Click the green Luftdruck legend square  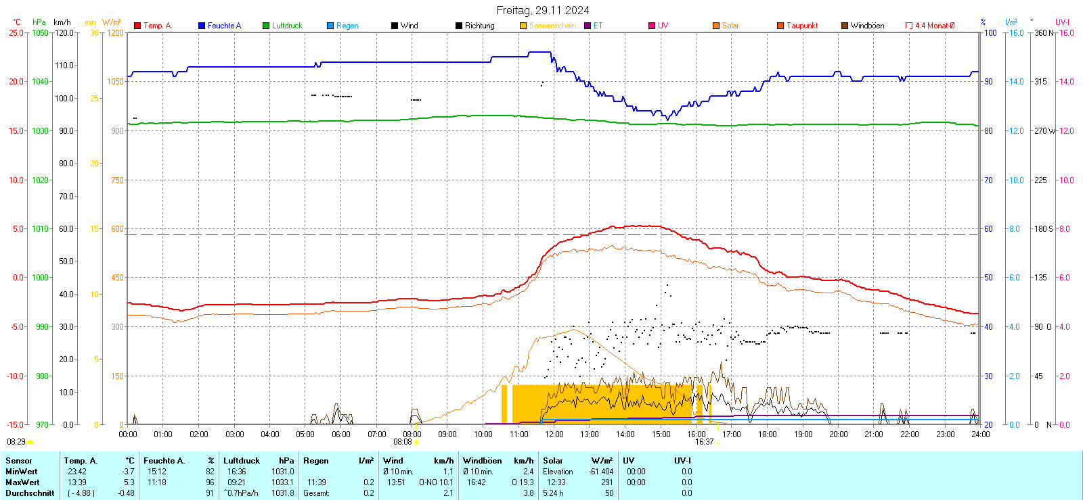[266, 26]
